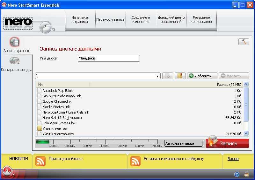
Task: Click the burning disc icon on Запись button
Action: (x=213, y=141)
